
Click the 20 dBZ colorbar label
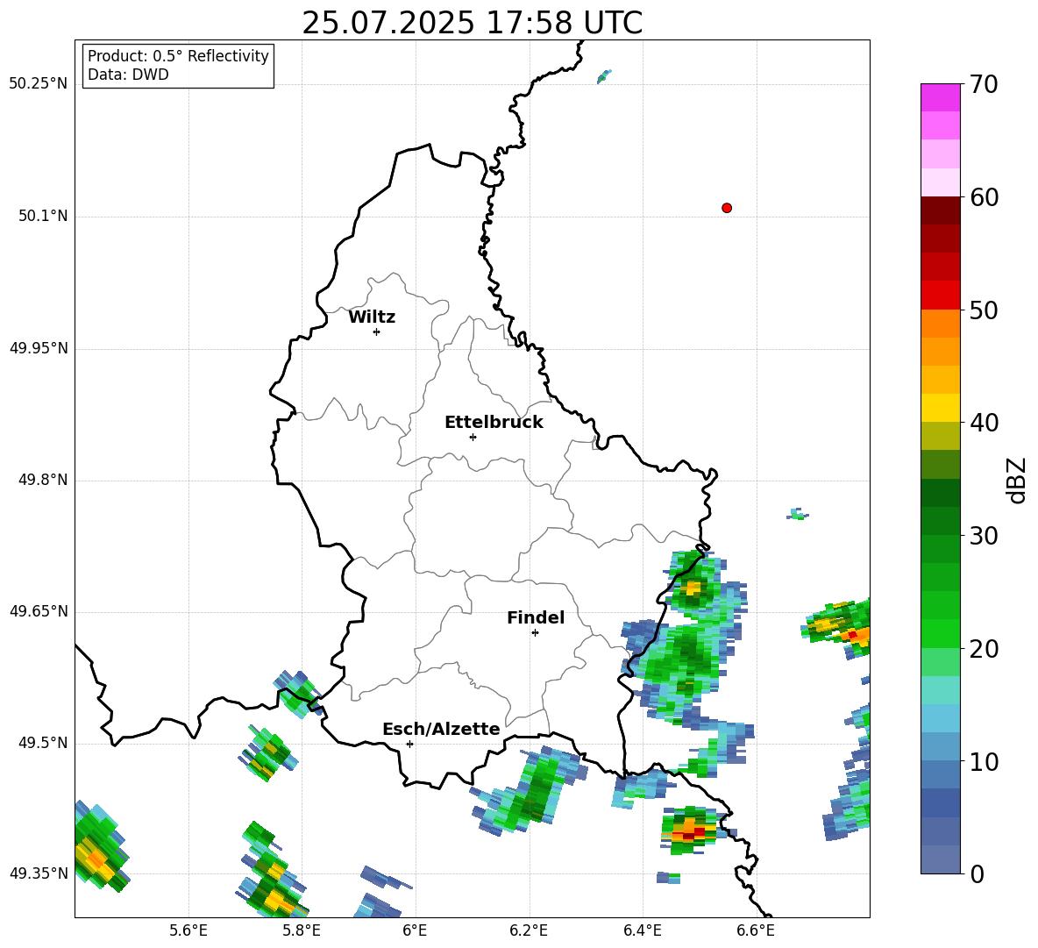(x=984, y=649)
